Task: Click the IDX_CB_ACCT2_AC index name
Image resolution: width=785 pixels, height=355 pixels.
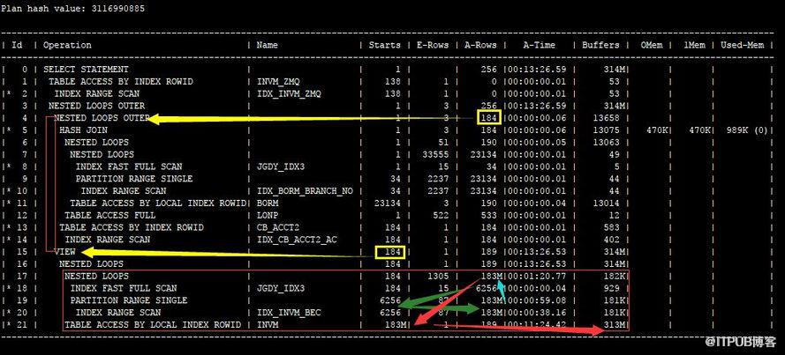Action: coord(297,240)
